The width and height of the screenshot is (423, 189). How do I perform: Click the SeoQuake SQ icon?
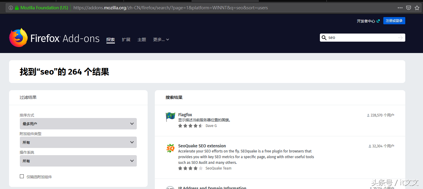(x=170, y=148)
